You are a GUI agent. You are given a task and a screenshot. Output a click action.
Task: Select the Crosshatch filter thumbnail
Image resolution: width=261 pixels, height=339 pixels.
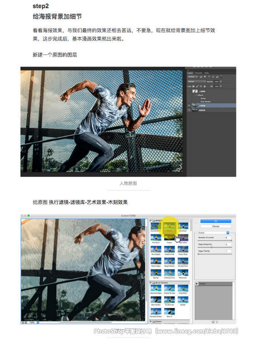(183, 288)
